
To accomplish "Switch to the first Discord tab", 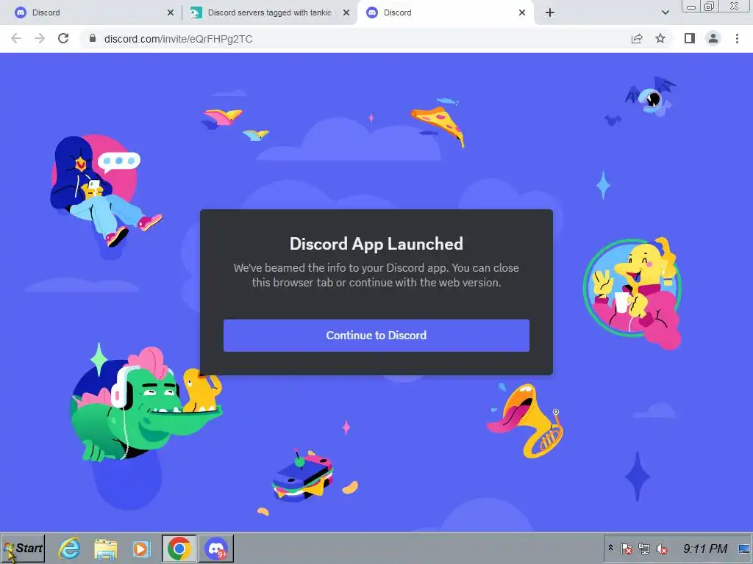I will coord(91,12).
